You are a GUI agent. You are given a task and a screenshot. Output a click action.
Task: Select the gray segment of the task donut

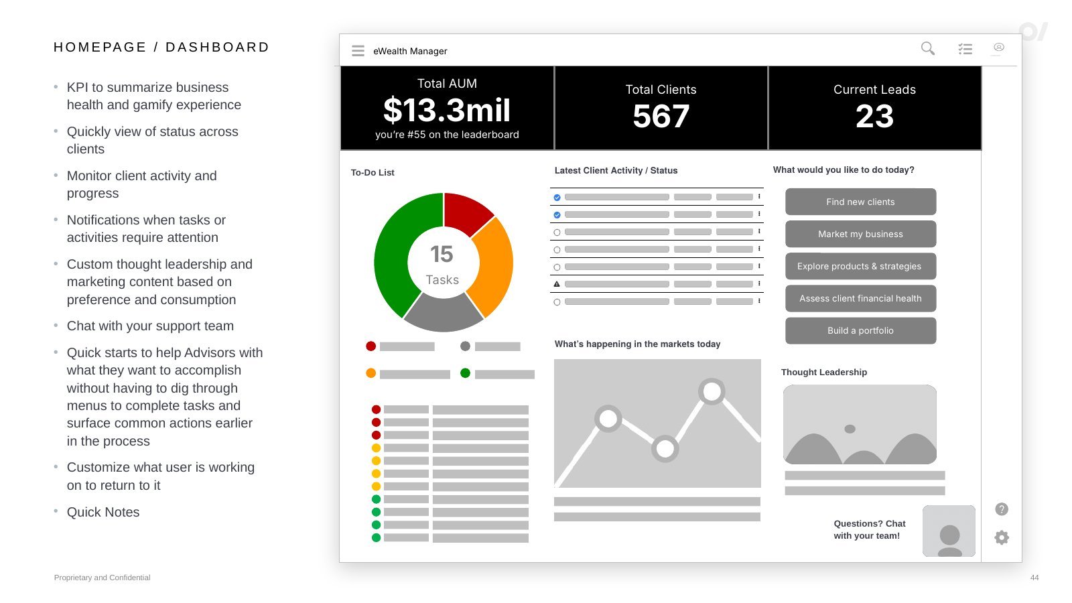(x=444, y=314)
